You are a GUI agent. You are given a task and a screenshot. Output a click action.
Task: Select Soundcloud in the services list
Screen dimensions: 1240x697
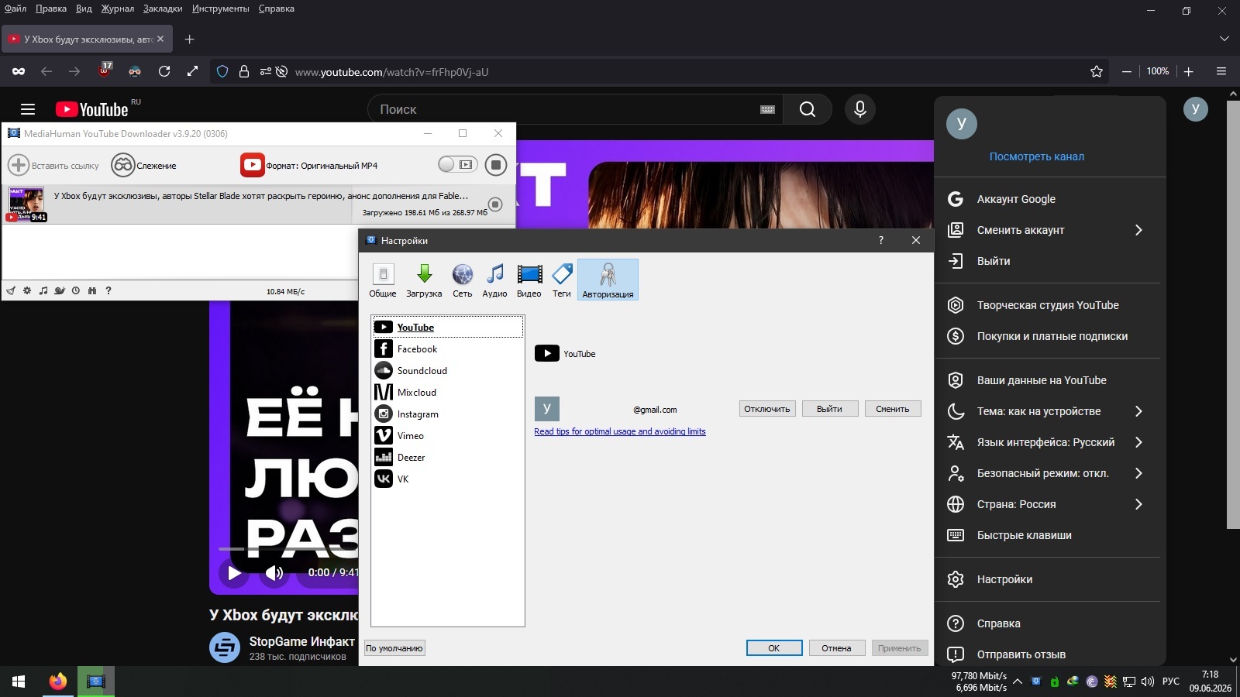point(448,371)
